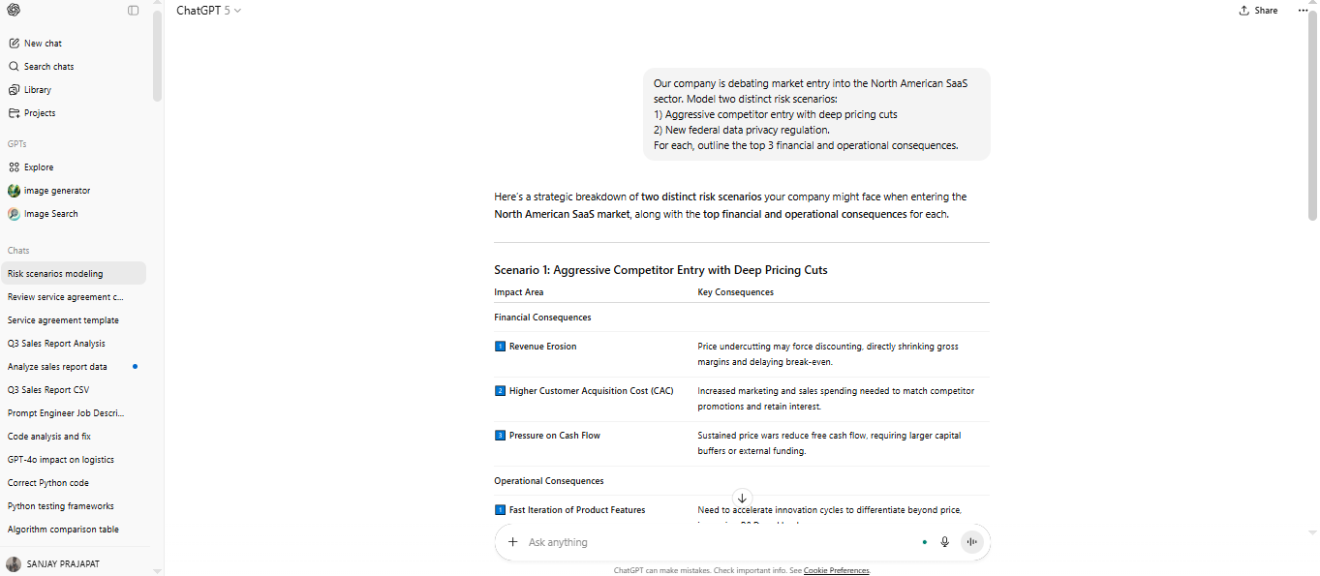Image resolution: width=1320 pixels, height=576 pixels.
Task: Open the ChatGPT 5 model dropdown
Action: (208, 11)
